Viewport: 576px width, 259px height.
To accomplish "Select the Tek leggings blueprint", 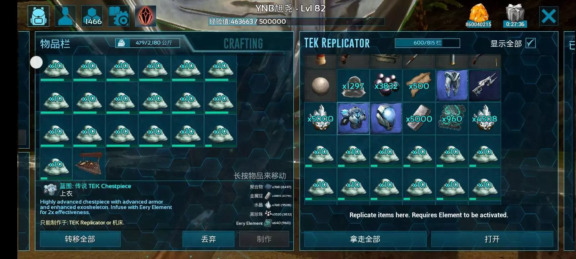I will pyautogui.click(x=452, y=85).
